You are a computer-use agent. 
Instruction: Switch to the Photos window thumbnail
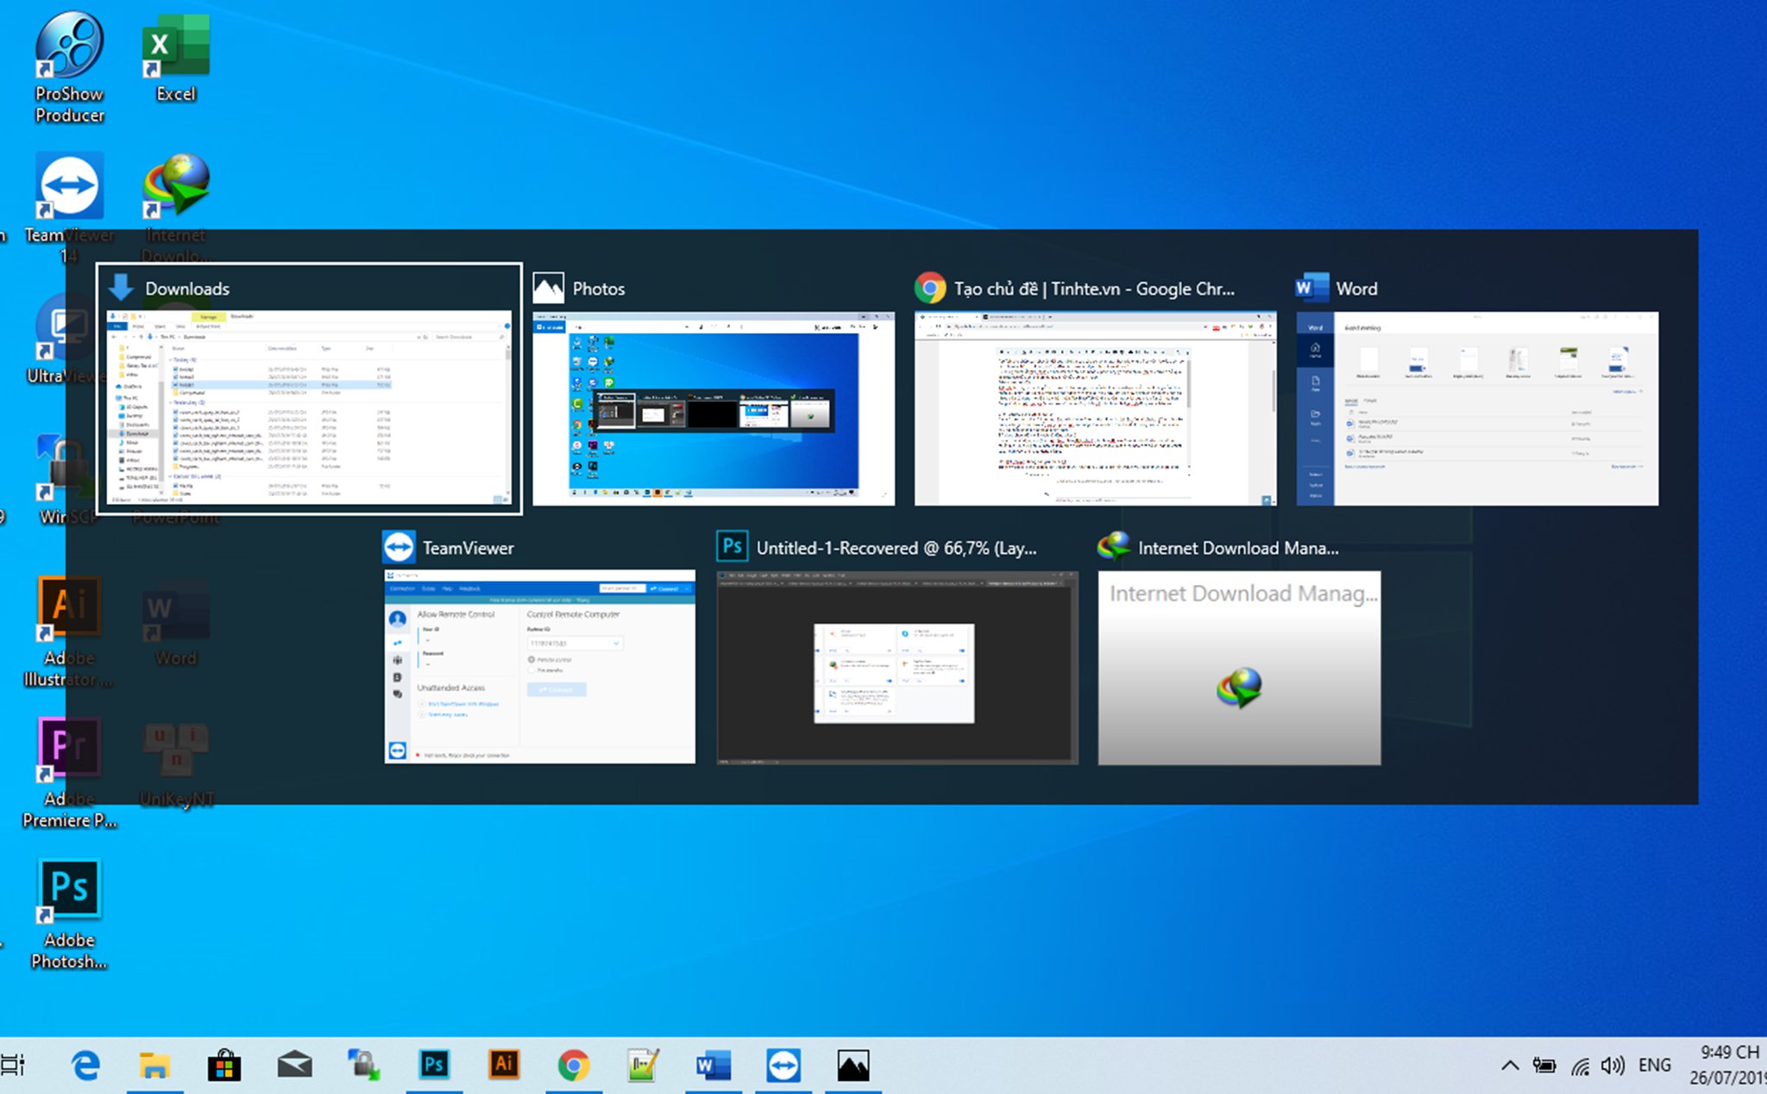click(x=714, y=408)
